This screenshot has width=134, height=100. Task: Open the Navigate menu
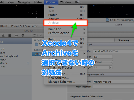point(24,2)
